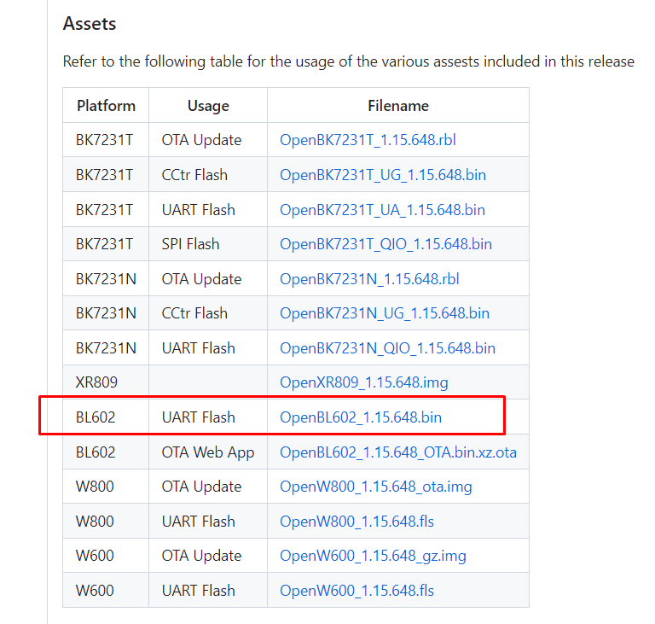655x624 pixels.
Task: Open the OpenXR809_1.15.648.img link
Action: [364, 382]
